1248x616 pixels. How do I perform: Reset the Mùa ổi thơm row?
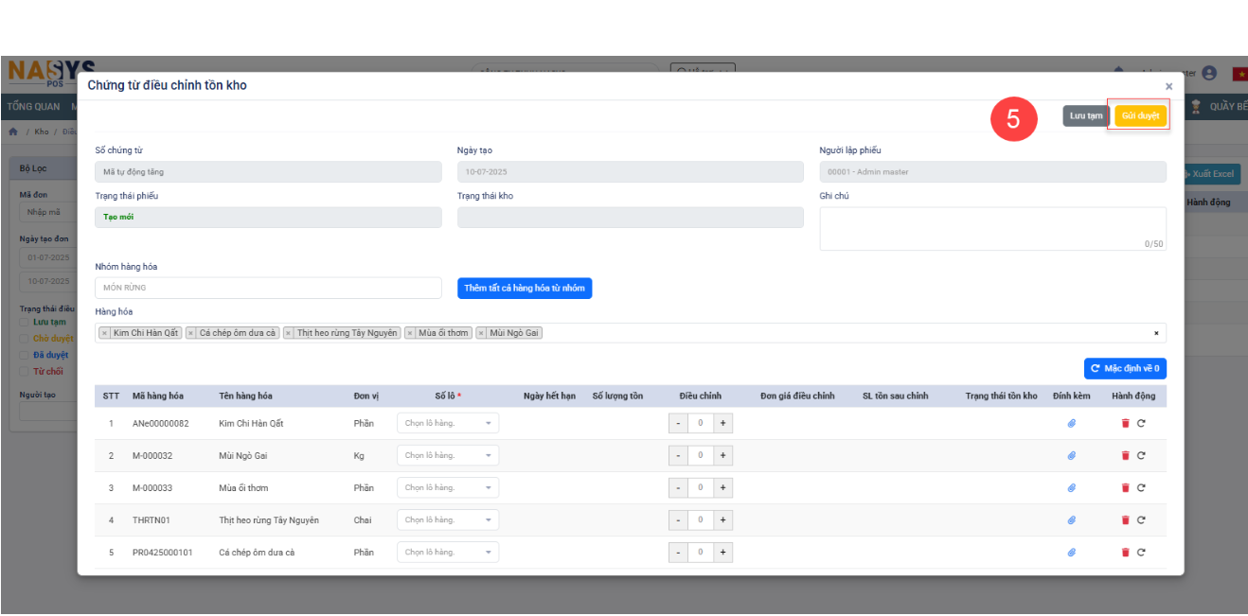[x=1141, y=488]
